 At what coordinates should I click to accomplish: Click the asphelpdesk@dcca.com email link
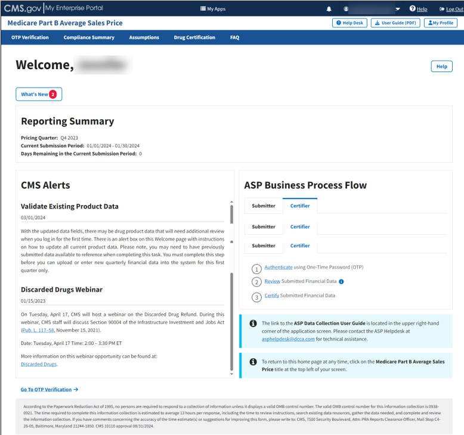pos(288,339)
